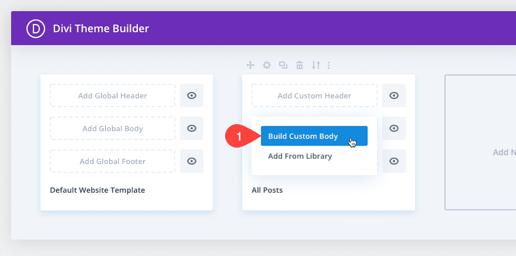Click the Divi logo icon
Screen dimensions: 516x256
(36, 28)
